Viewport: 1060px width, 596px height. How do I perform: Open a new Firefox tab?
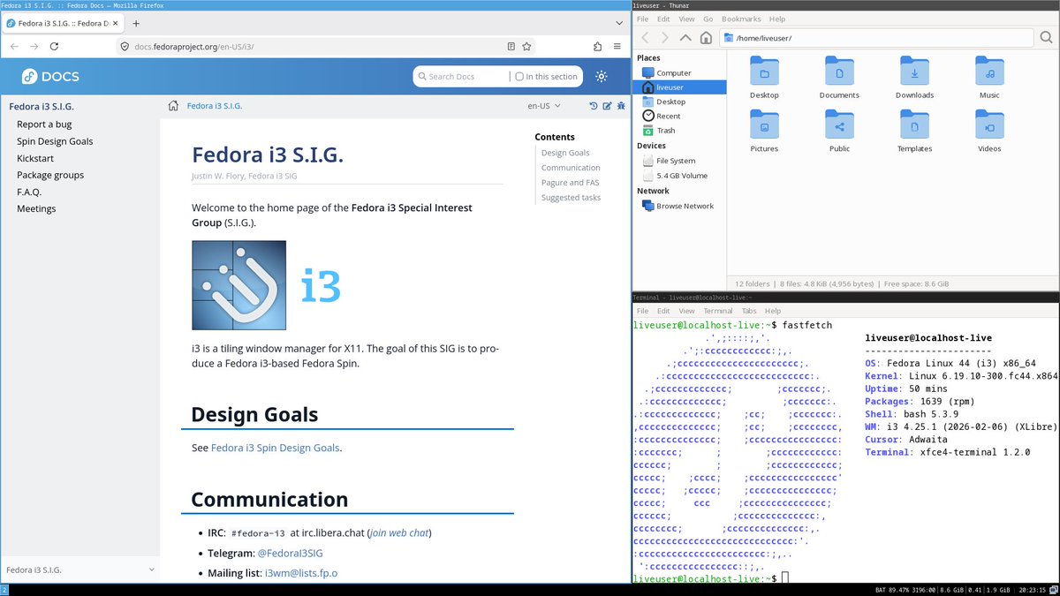coord(136,23)
